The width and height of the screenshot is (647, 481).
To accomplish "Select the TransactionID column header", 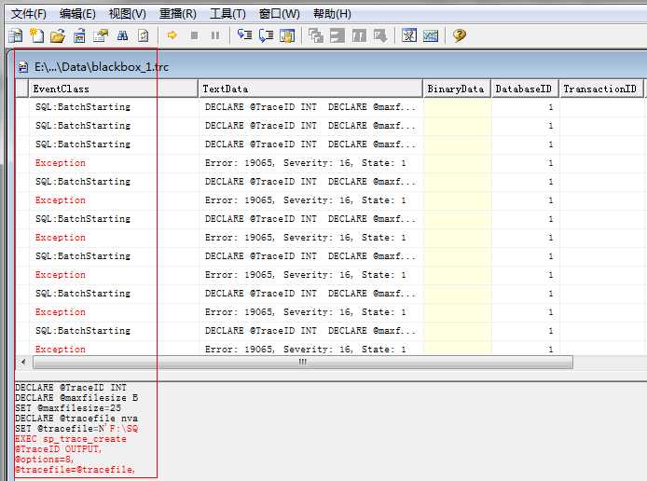I will pos(601,89).
